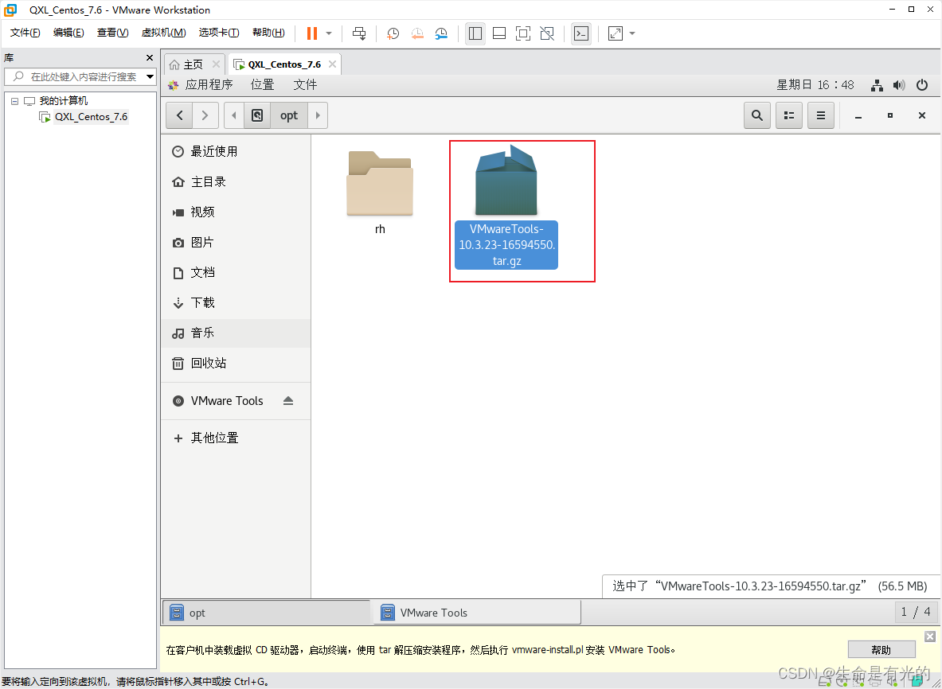Search files with the magnifier button
Viewport: 942px width, 689px height.
(757, 115)
